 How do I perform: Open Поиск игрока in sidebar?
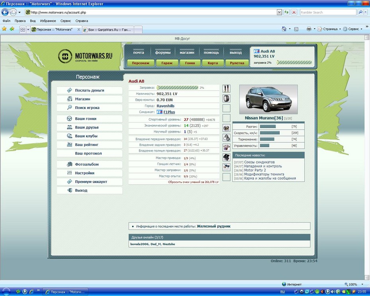coord(90,108)
